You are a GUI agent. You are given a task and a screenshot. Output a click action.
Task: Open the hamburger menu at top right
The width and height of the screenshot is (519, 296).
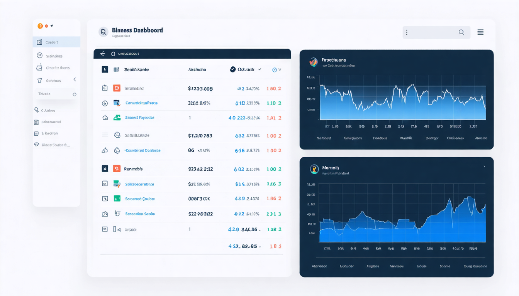tap(480, 32)
